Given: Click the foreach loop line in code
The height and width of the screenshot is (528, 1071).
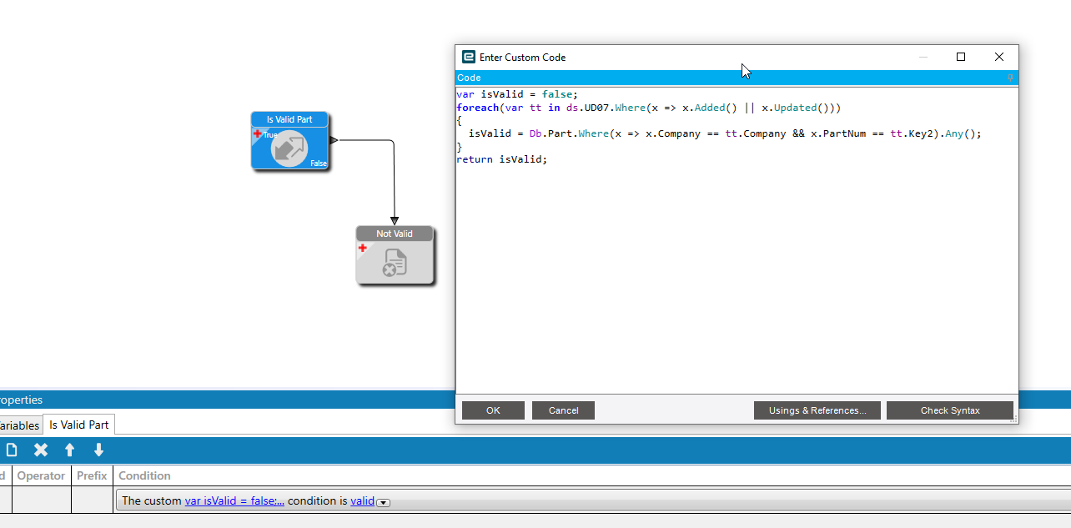Looking at the screenshot, I should coord(648,108).
